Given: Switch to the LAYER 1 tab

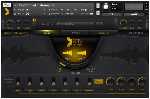Looking at the screenshot, I should tap(75, 33).
